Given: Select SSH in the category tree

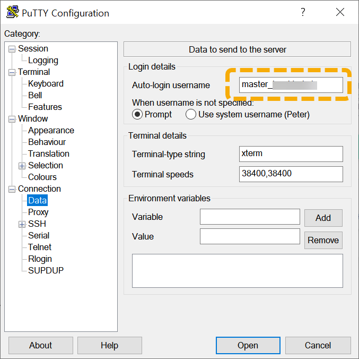Looking at the screenshot, I should tap(37, 224).
